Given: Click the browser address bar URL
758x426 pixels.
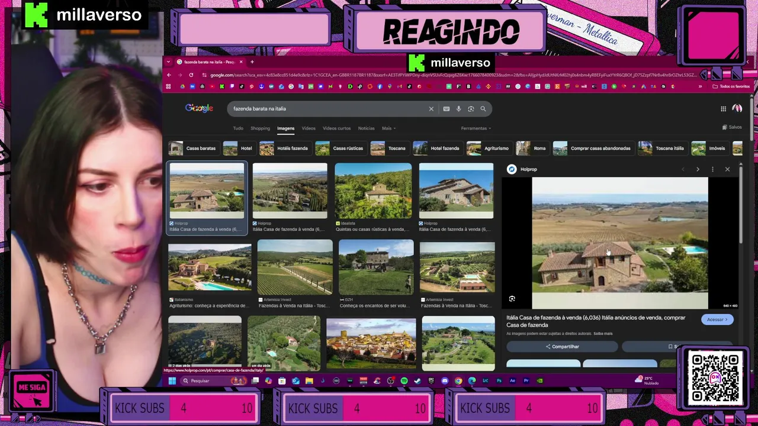Looking at the screenshot, I should coord(453,75).
